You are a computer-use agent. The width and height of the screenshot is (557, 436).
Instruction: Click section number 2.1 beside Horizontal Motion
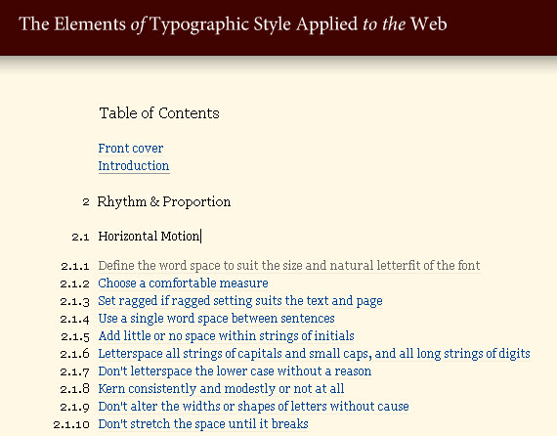(80, 237)
